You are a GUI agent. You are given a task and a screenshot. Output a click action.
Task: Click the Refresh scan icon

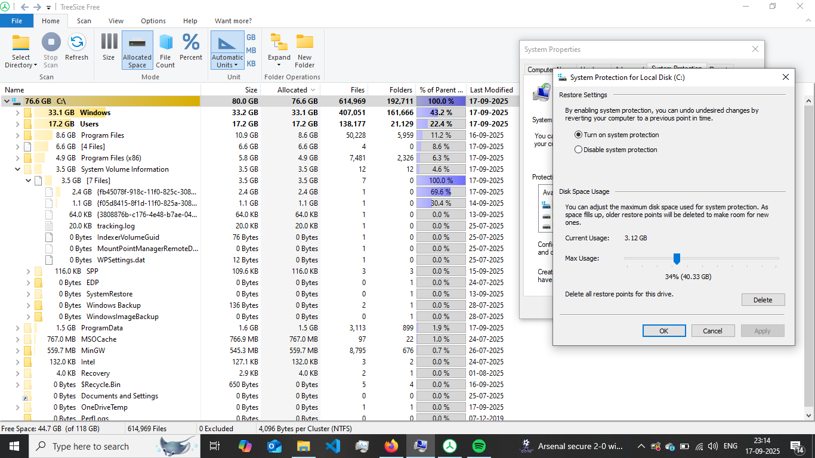76,43
